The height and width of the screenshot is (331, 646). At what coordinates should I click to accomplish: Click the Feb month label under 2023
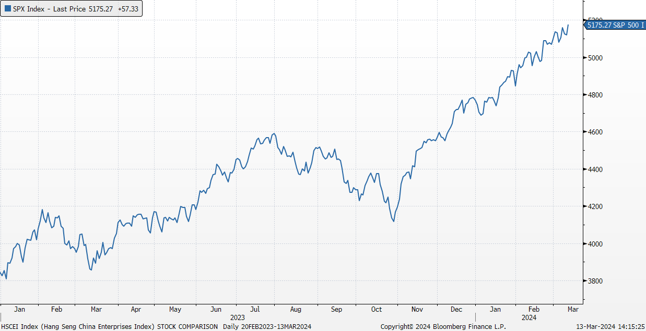tap(56, 309)
